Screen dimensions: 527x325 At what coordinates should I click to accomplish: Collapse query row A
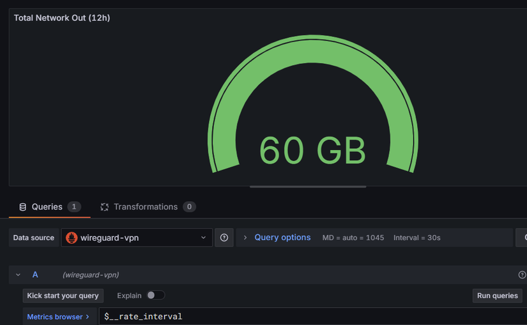point(18,275)
